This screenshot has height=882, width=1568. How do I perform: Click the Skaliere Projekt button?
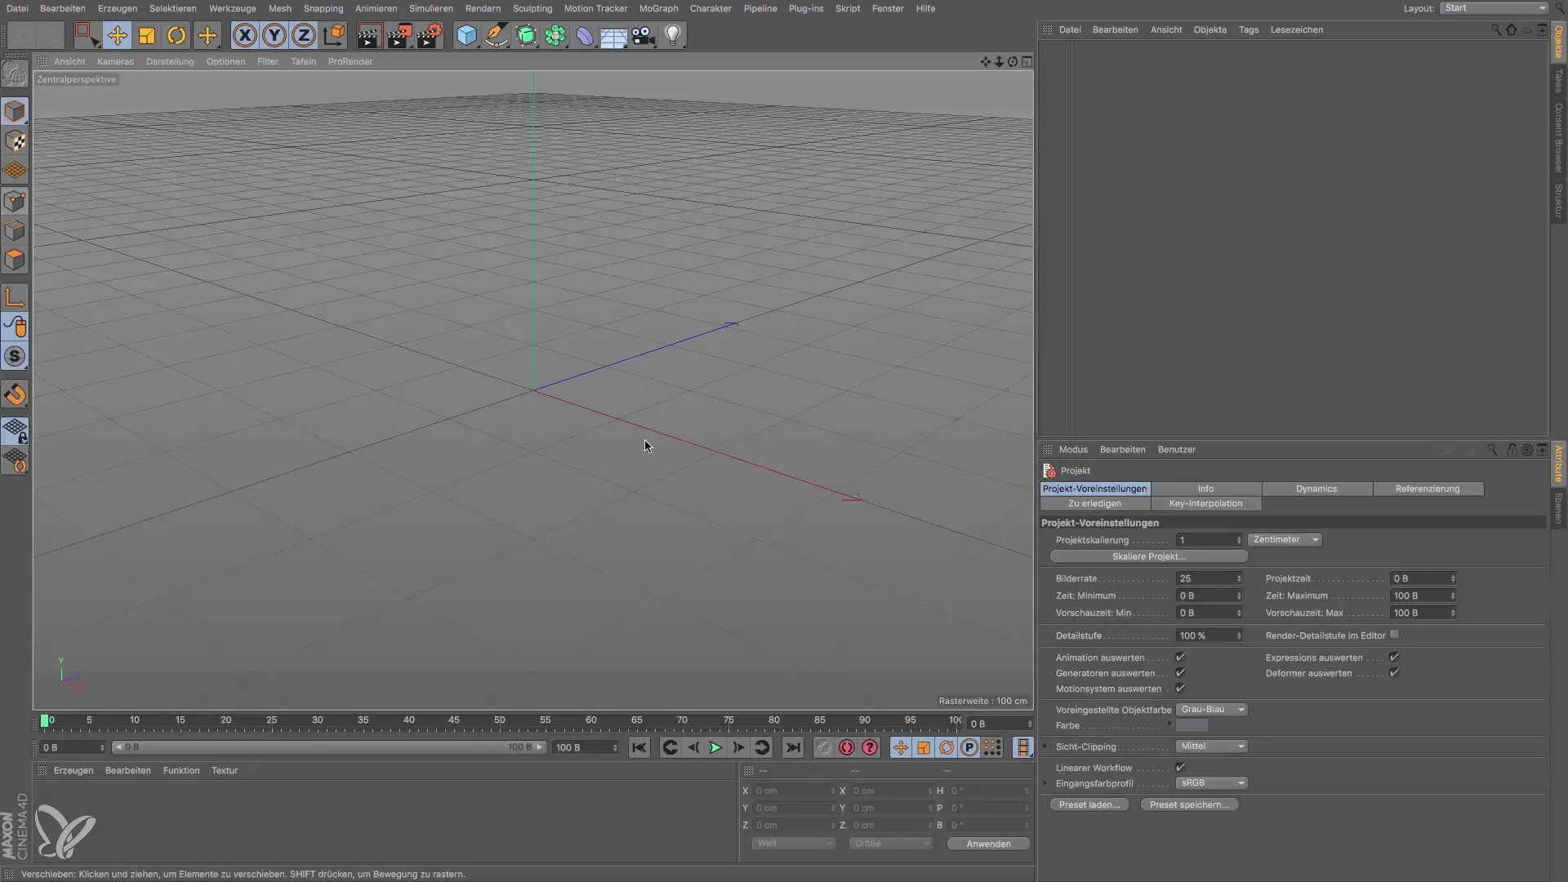1148,556
